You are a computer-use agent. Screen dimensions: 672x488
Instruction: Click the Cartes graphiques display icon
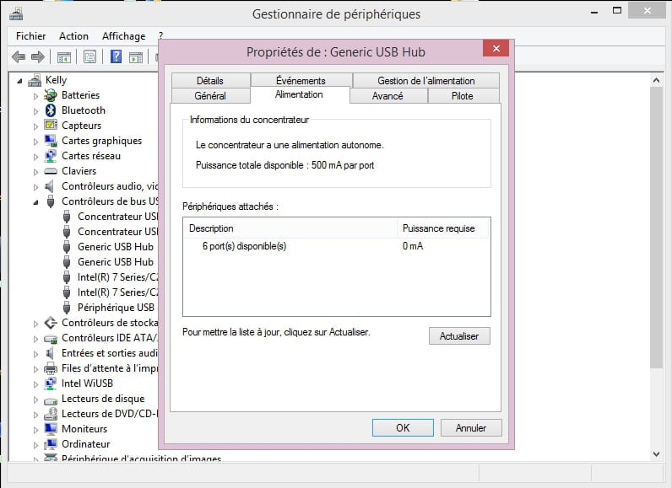click(51, 141)
